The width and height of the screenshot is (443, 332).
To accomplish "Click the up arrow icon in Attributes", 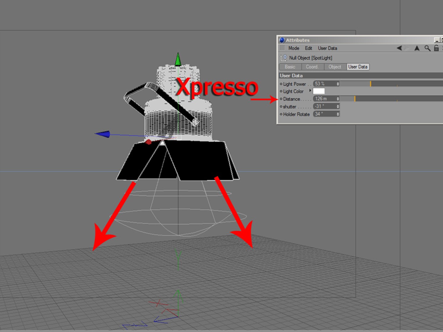I will point(417,48).
